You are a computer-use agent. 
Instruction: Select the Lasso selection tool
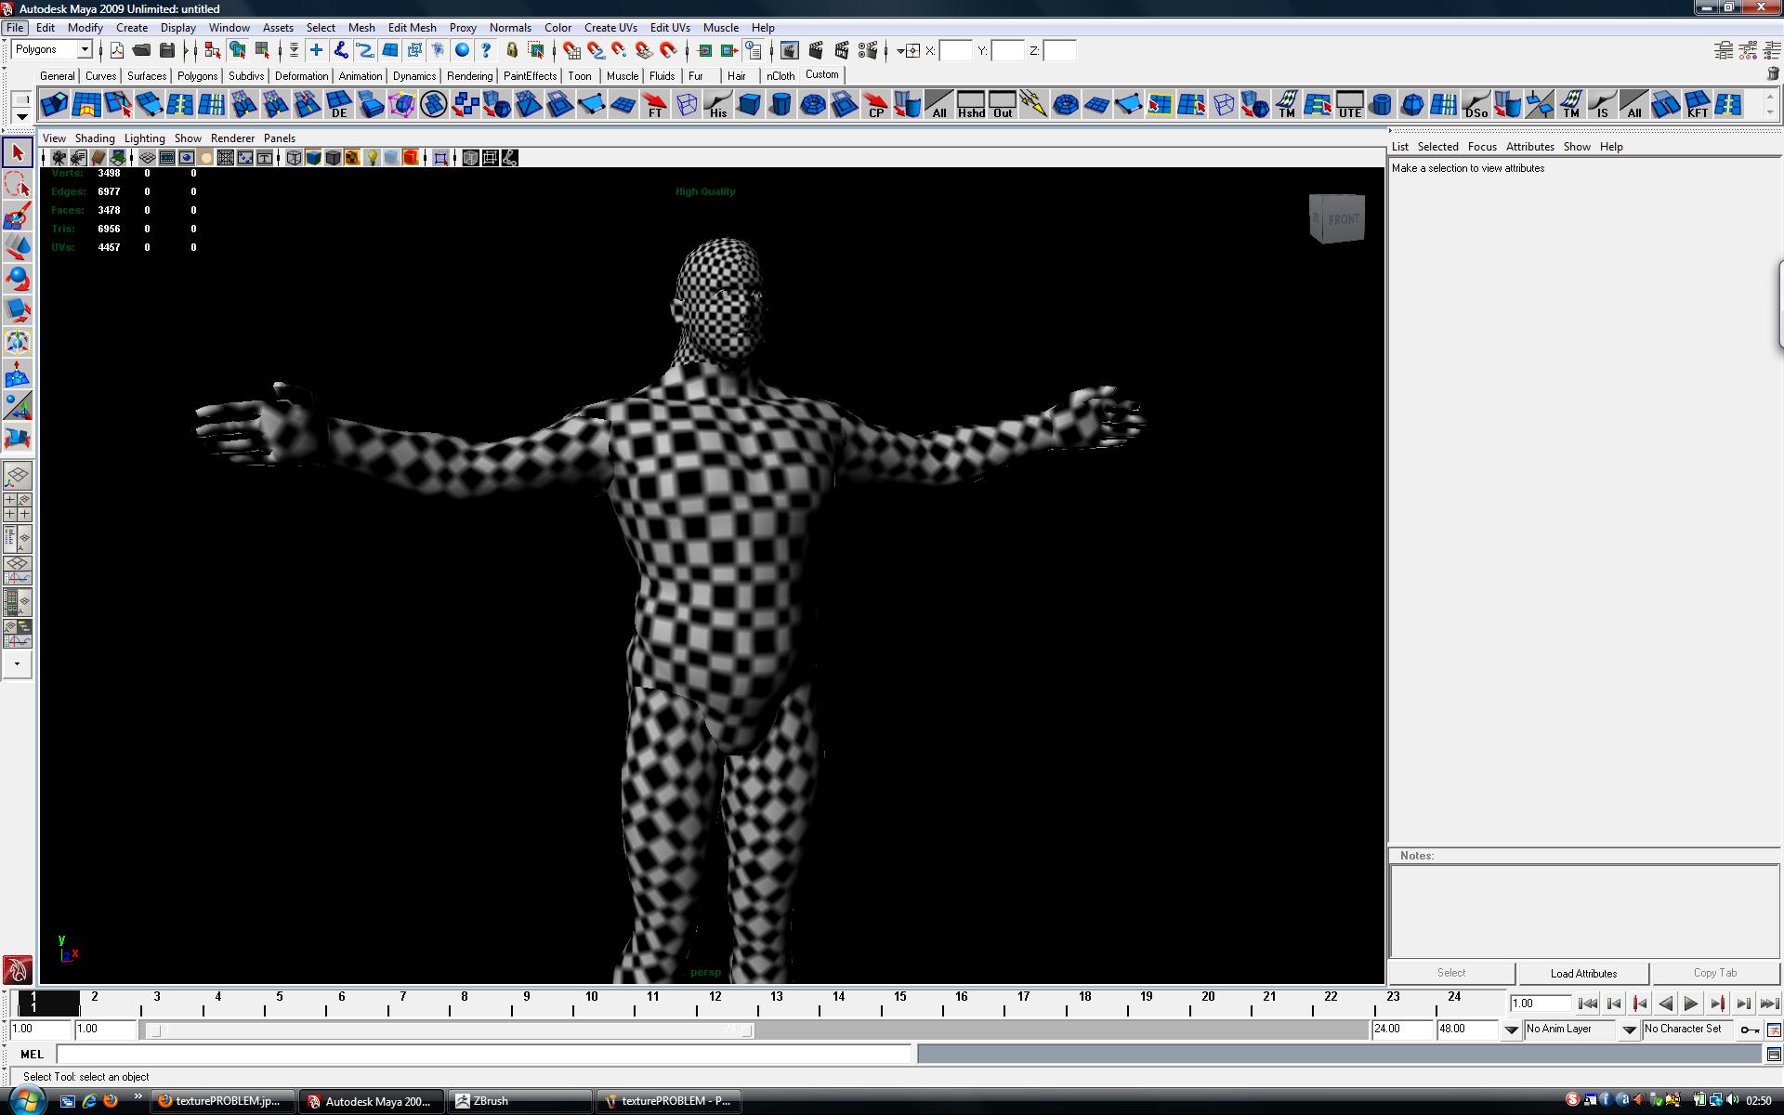point(17,186)
